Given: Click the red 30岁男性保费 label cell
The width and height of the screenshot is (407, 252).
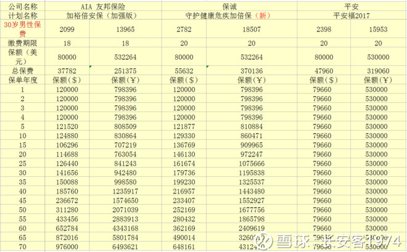Looking at the screenshot, I should click(23, 29).
